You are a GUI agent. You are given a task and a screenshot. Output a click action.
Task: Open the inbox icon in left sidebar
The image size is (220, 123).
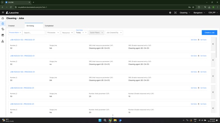coord(3,18)
